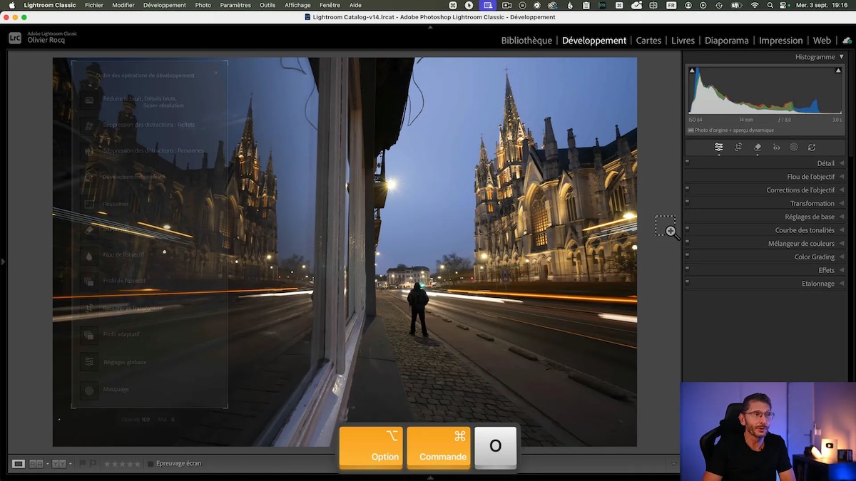Image resolution: width=856 pixels, height=481 pixels.
Task: Switch to the Web module
Action: [822, 41]
